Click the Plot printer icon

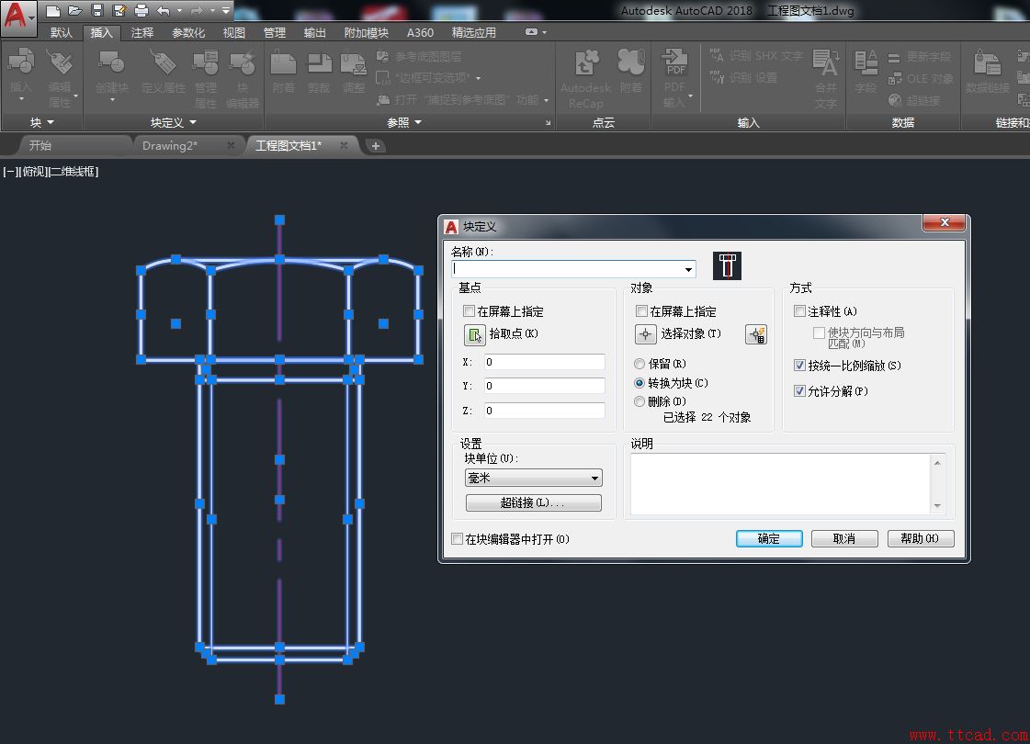coord(141,10)
